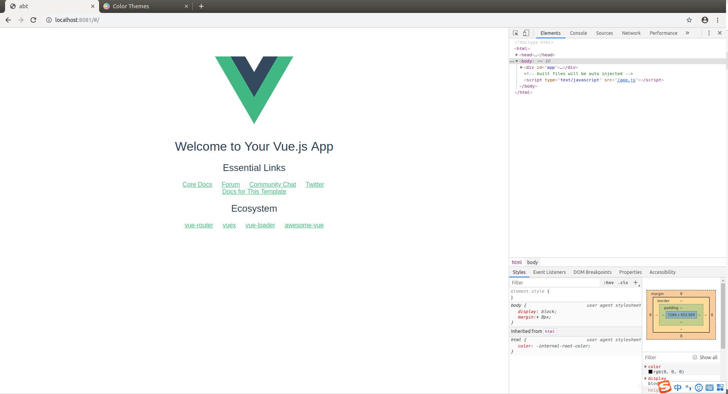Click the black rgb(0, 0, 0) color swatch

pos(650,372)
